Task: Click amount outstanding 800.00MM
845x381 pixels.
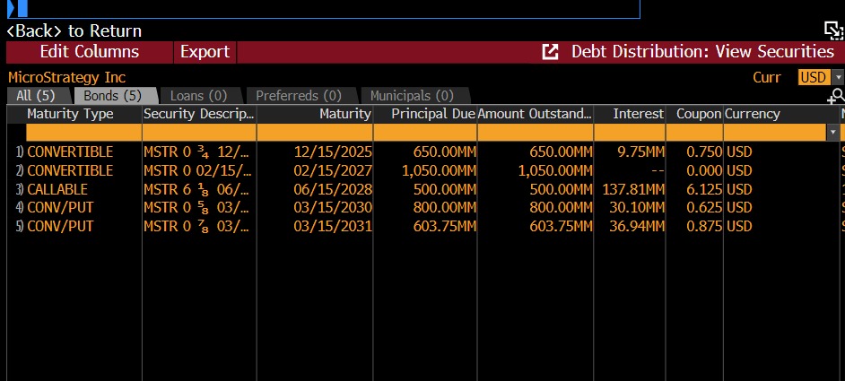Action: pos(561,207)
